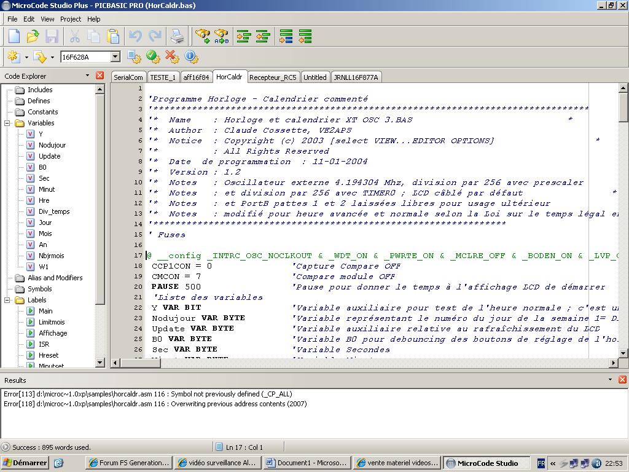Click the Find binoculars icon

pos(202,37)
